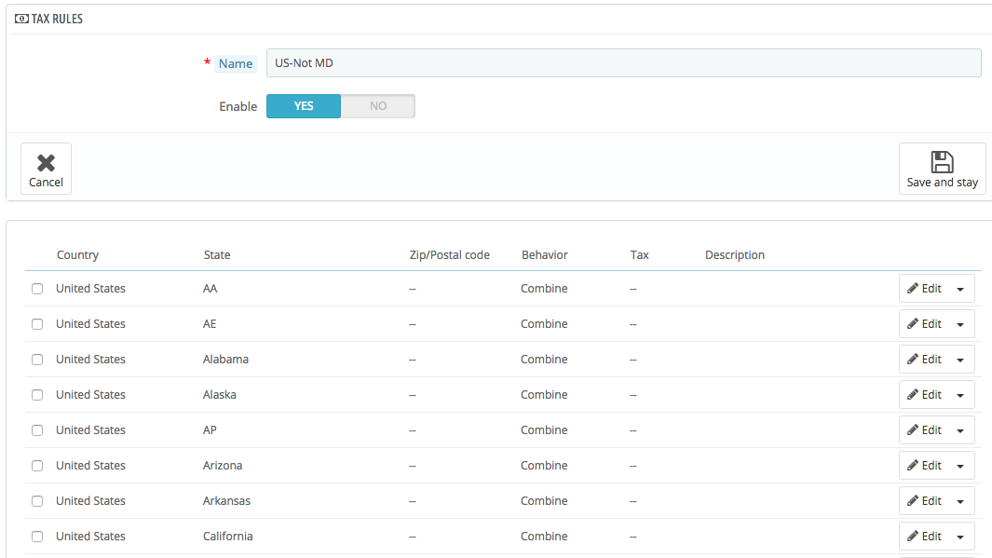The height and width of the screenshot is (558, 992).
Task: Click the Tax Rules money icon in header
Action: click(x=20, y=19)
